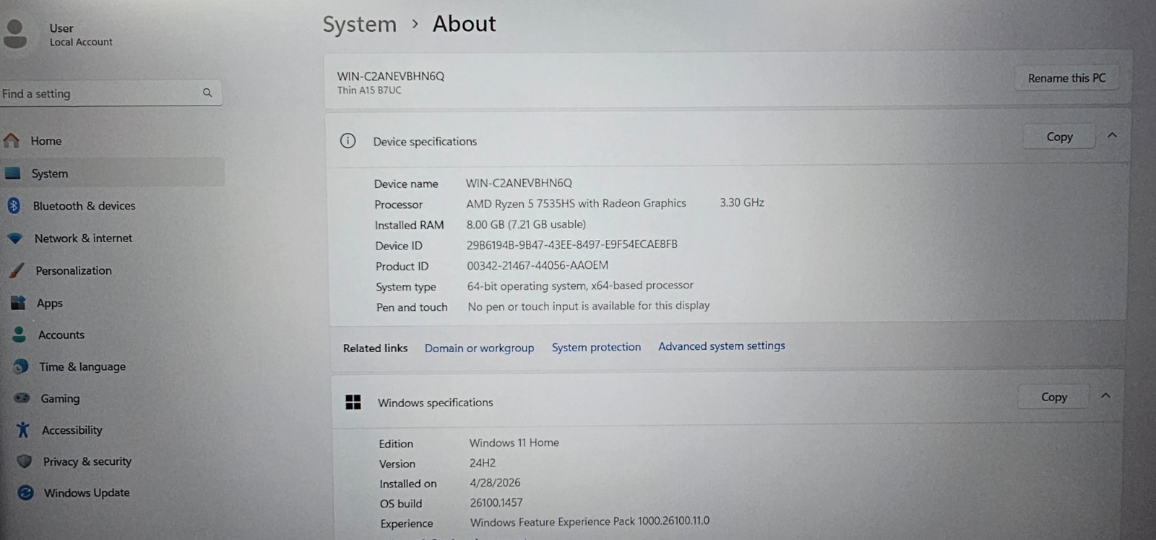1156x540 pixels.
Task: Click the Windows Update refresh icon
Action: click(x=26, y=493)
